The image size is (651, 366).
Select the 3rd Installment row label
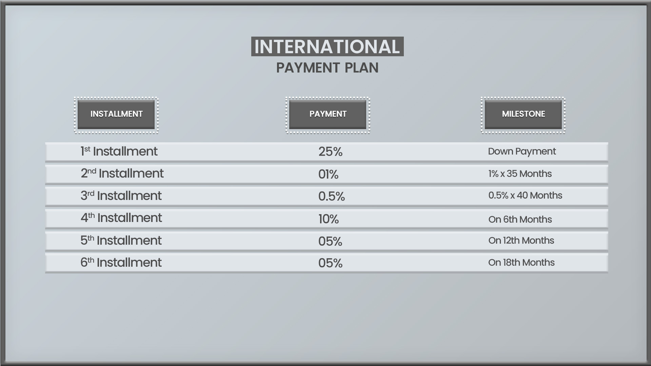(121, 196)
